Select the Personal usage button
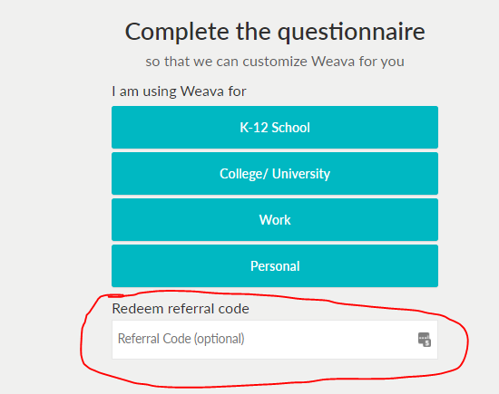The image size is (499, 394). pos(275,266)
